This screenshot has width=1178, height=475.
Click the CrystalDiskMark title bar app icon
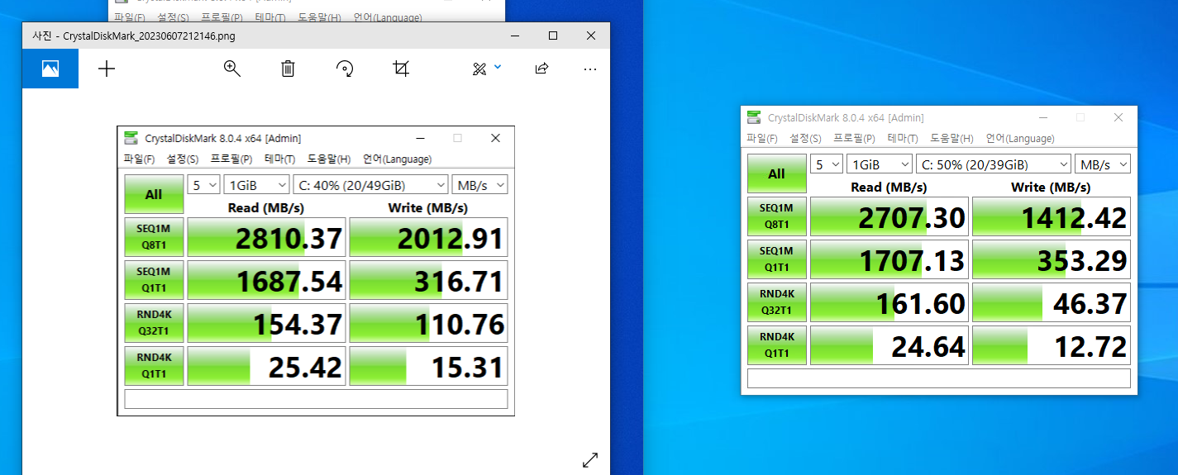tap(754, 117)
